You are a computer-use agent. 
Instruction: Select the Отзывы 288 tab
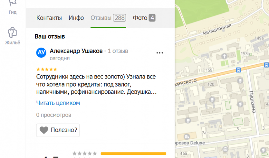point(108,18)
